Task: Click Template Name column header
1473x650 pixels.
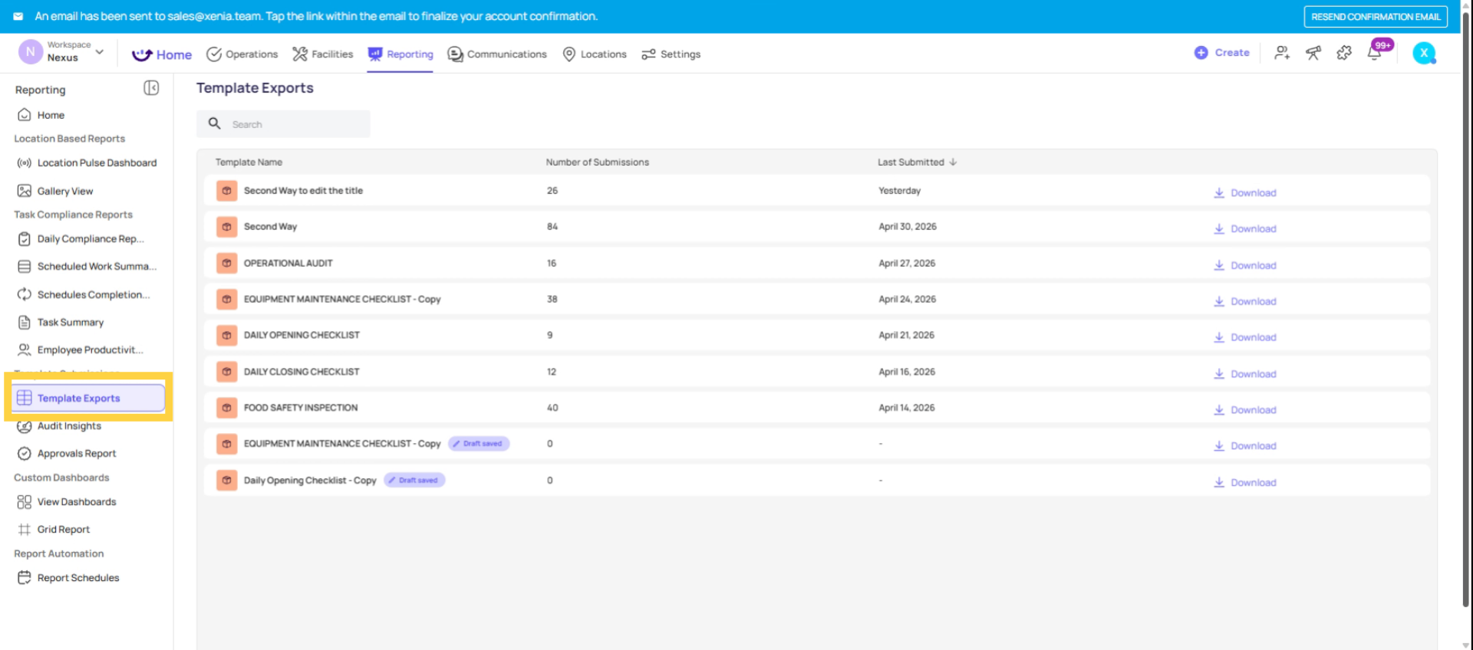Action: 249,162
